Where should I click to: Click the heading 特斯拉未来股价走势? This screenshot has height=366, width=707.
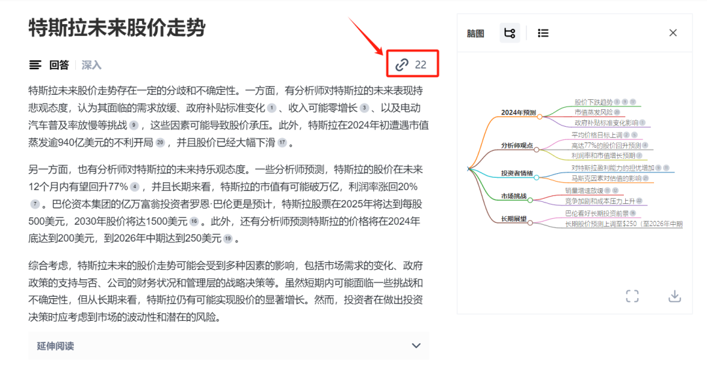click(117, 28)
